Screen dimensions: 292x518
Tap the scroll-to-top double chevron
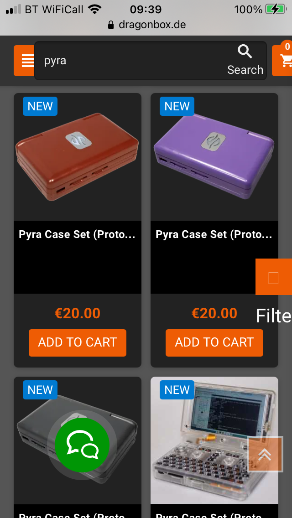[x=265, y=454]
